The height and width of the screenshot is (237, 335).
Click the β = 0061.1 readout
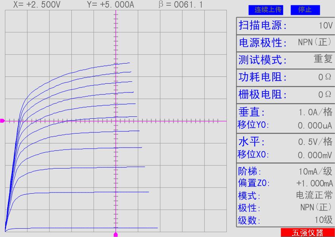pos(180,5)
